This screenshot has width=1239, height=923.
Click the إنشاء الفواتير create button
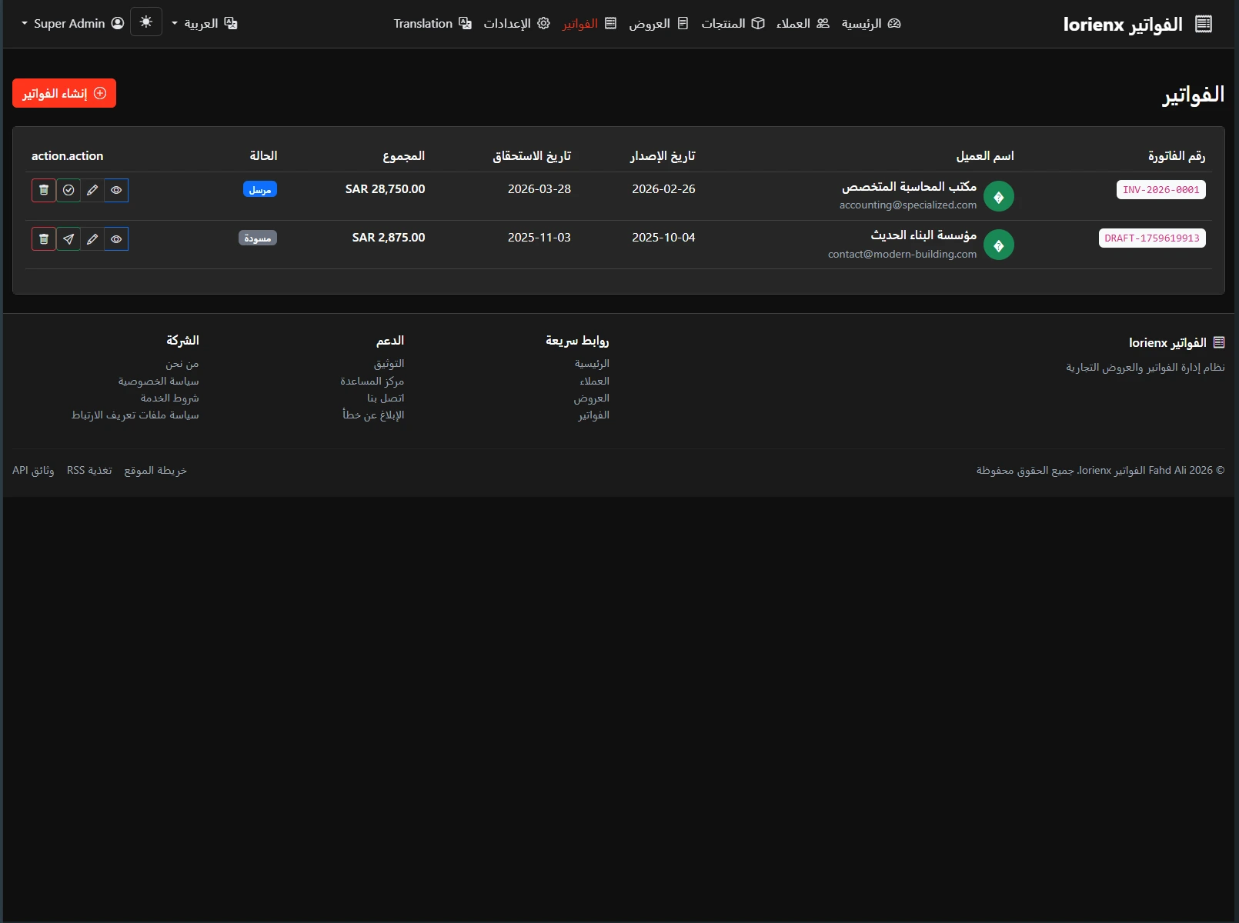point(64,93)
